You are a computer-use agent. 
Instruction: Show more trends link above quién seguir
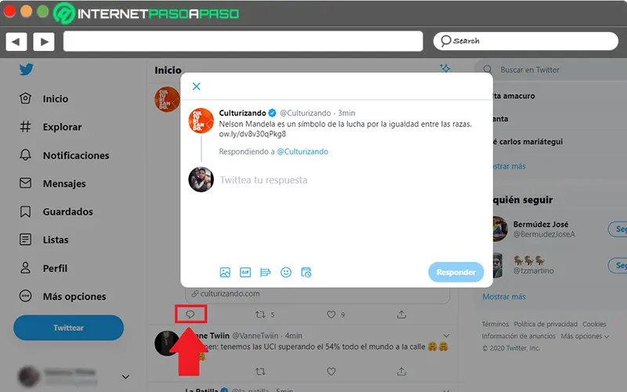coord(509,166)
